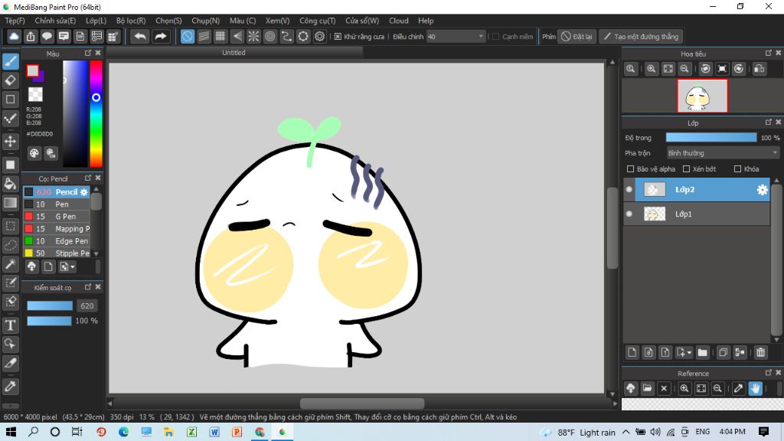The image size is (784, 441).
Task: Open the Chỉnh sửa(E) menu
Action: (x=55, y=21)
